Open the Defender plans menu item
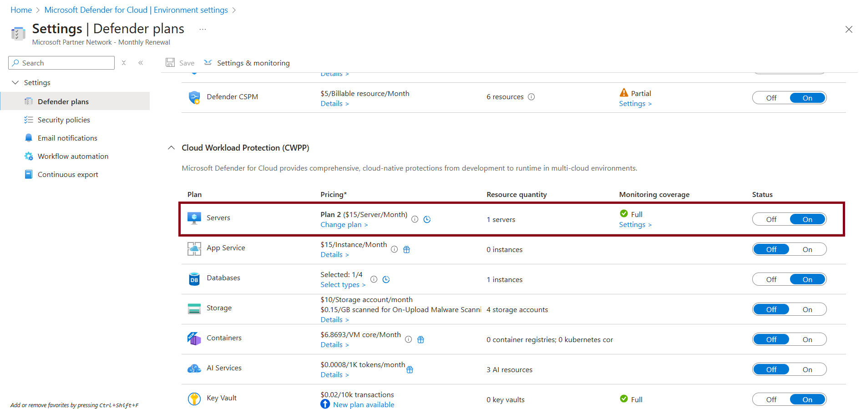The width and height of the screenshot is (861, 409). [x=75, y=101]
